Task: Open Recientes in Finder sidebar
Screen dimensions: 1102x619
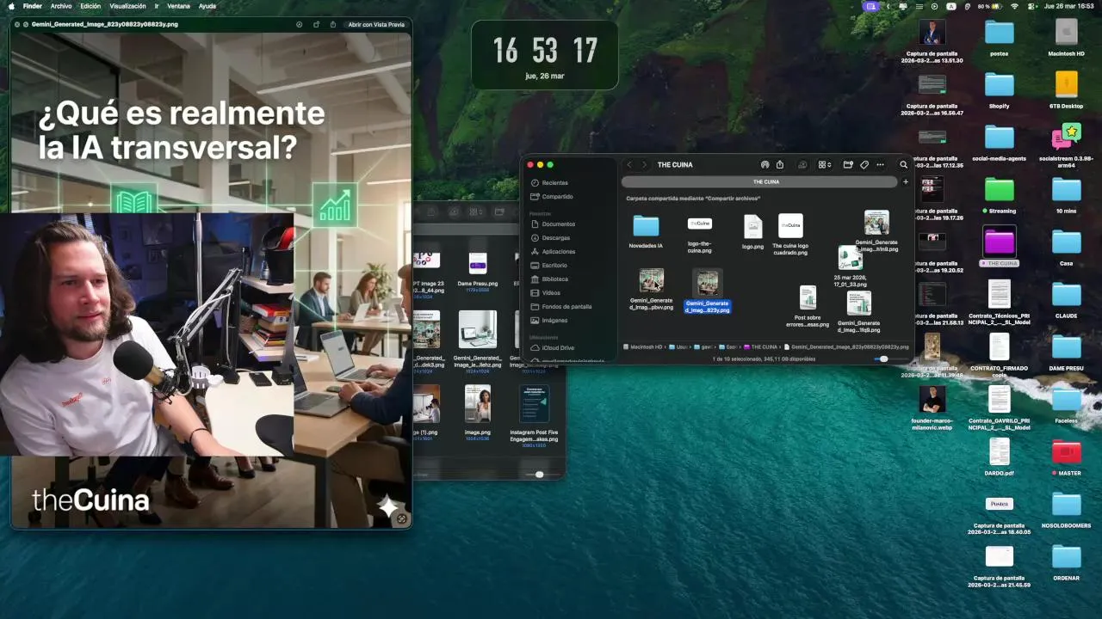Action: point(549,183)
